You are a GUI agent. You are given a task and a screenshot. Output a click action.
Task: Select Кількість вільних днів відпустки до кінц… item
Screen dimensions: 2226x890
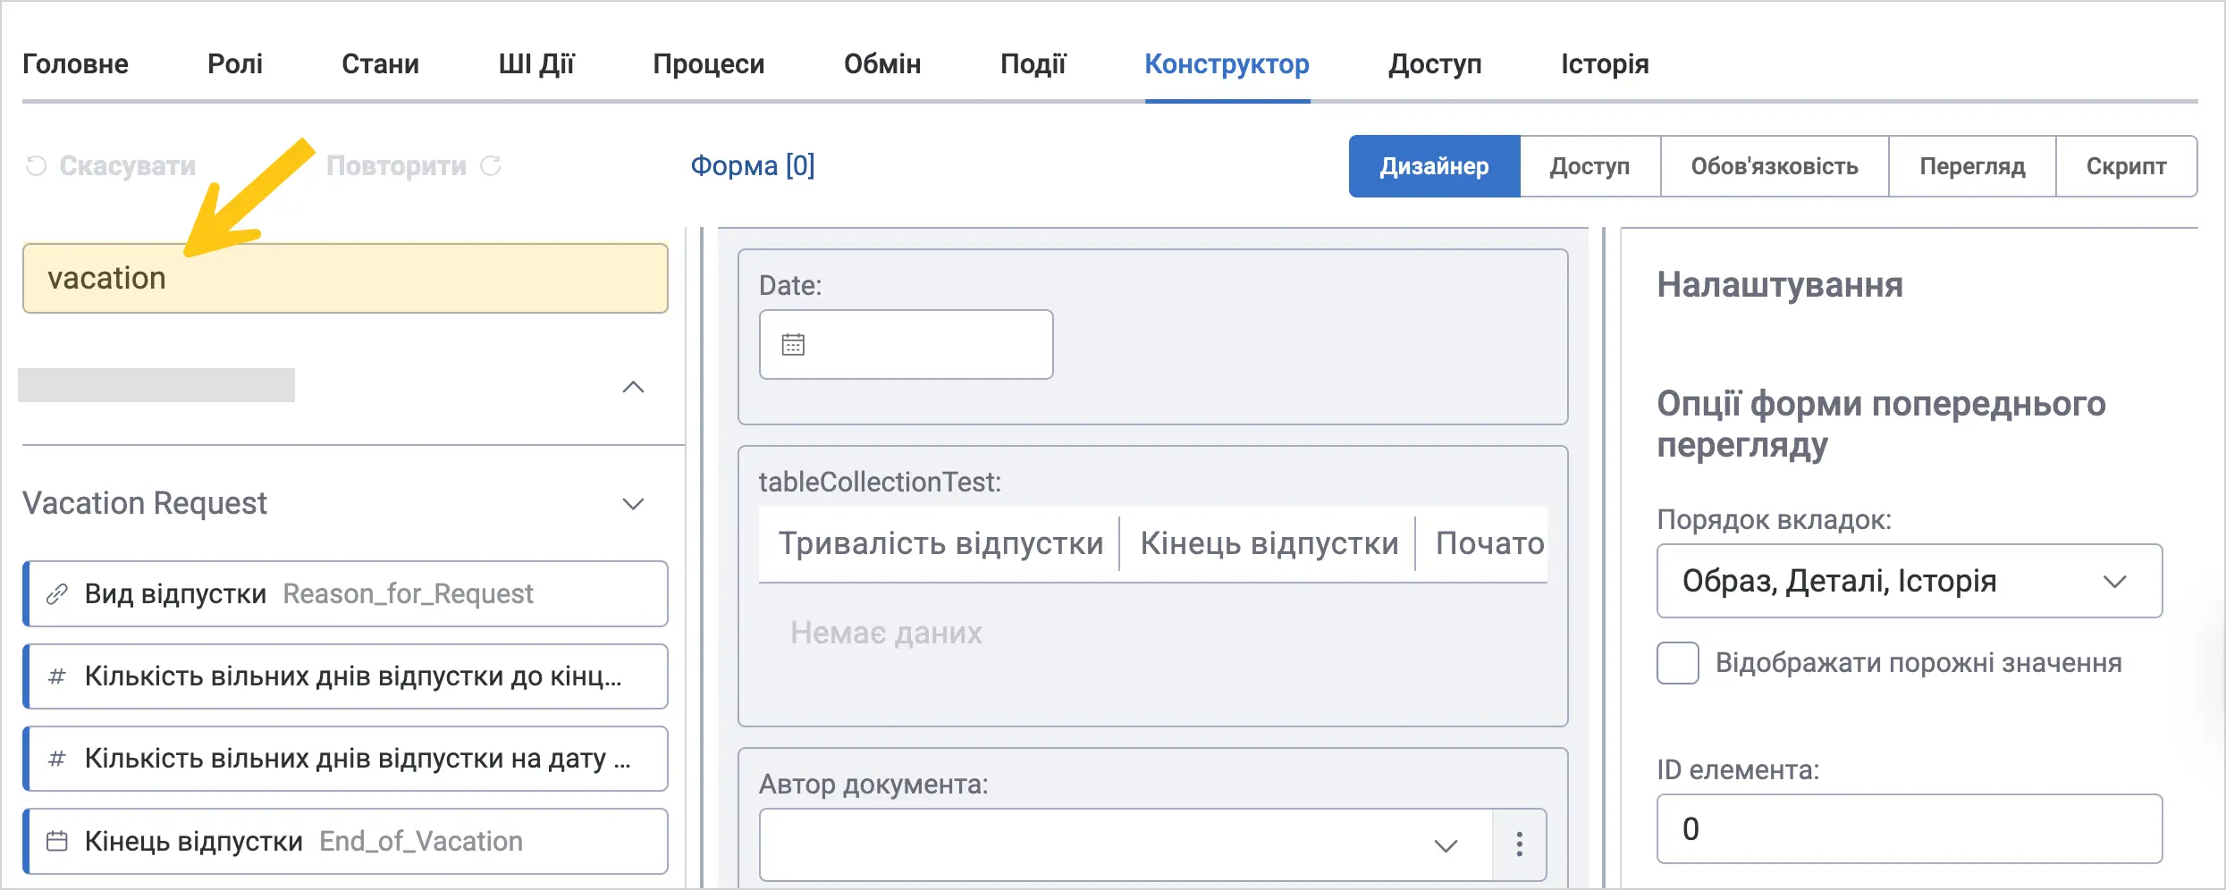(x=345, y=676)
